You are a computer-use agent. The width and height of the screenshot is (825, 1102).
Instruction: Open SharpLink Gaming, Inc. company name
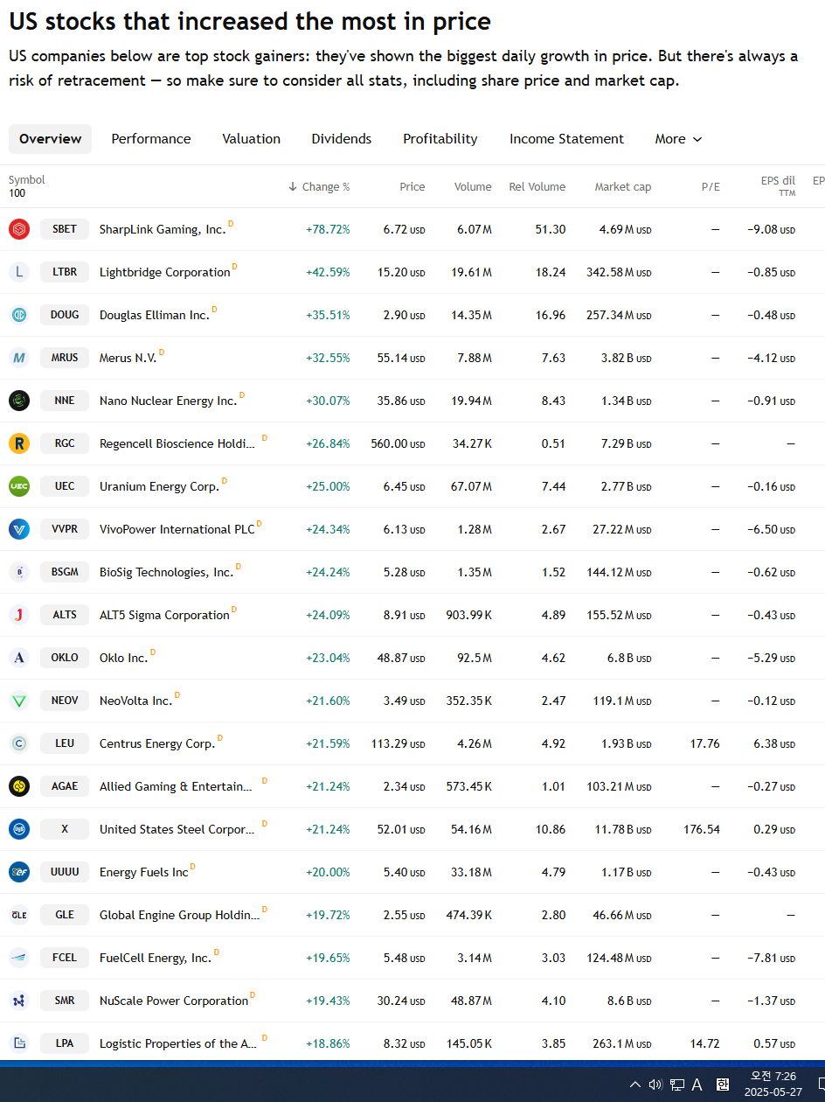pos(163,230)
